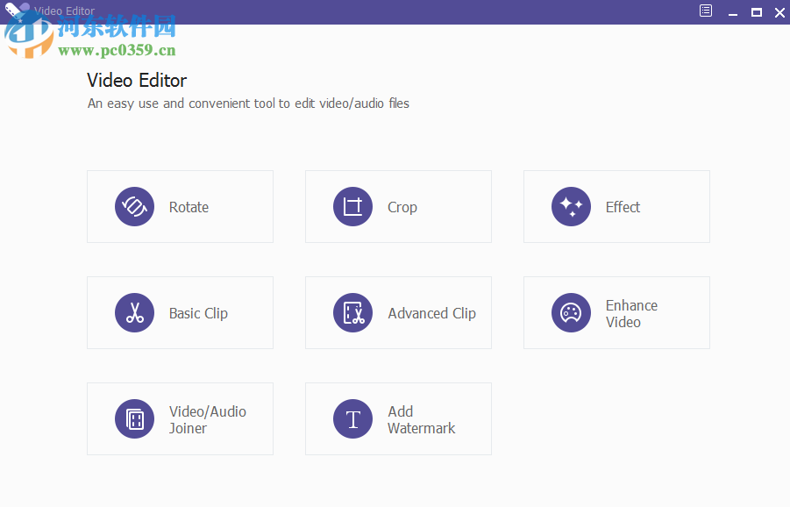Screen dimensions: 790x507
Task: Launch the Effect tool
Action: point(616,206)
